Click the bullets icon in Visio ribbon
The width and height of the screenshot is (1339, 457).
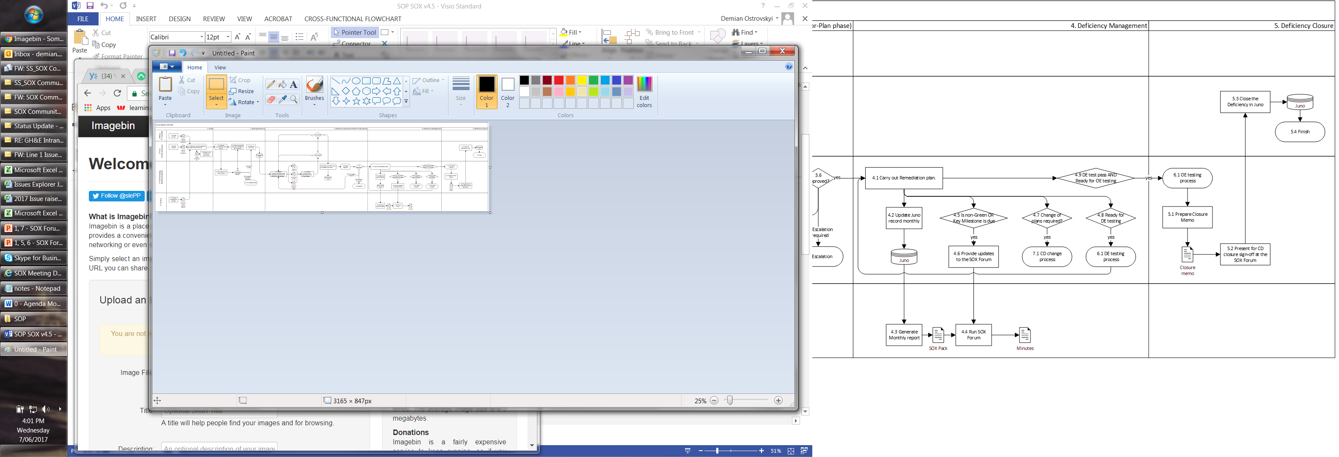(300, 37)
